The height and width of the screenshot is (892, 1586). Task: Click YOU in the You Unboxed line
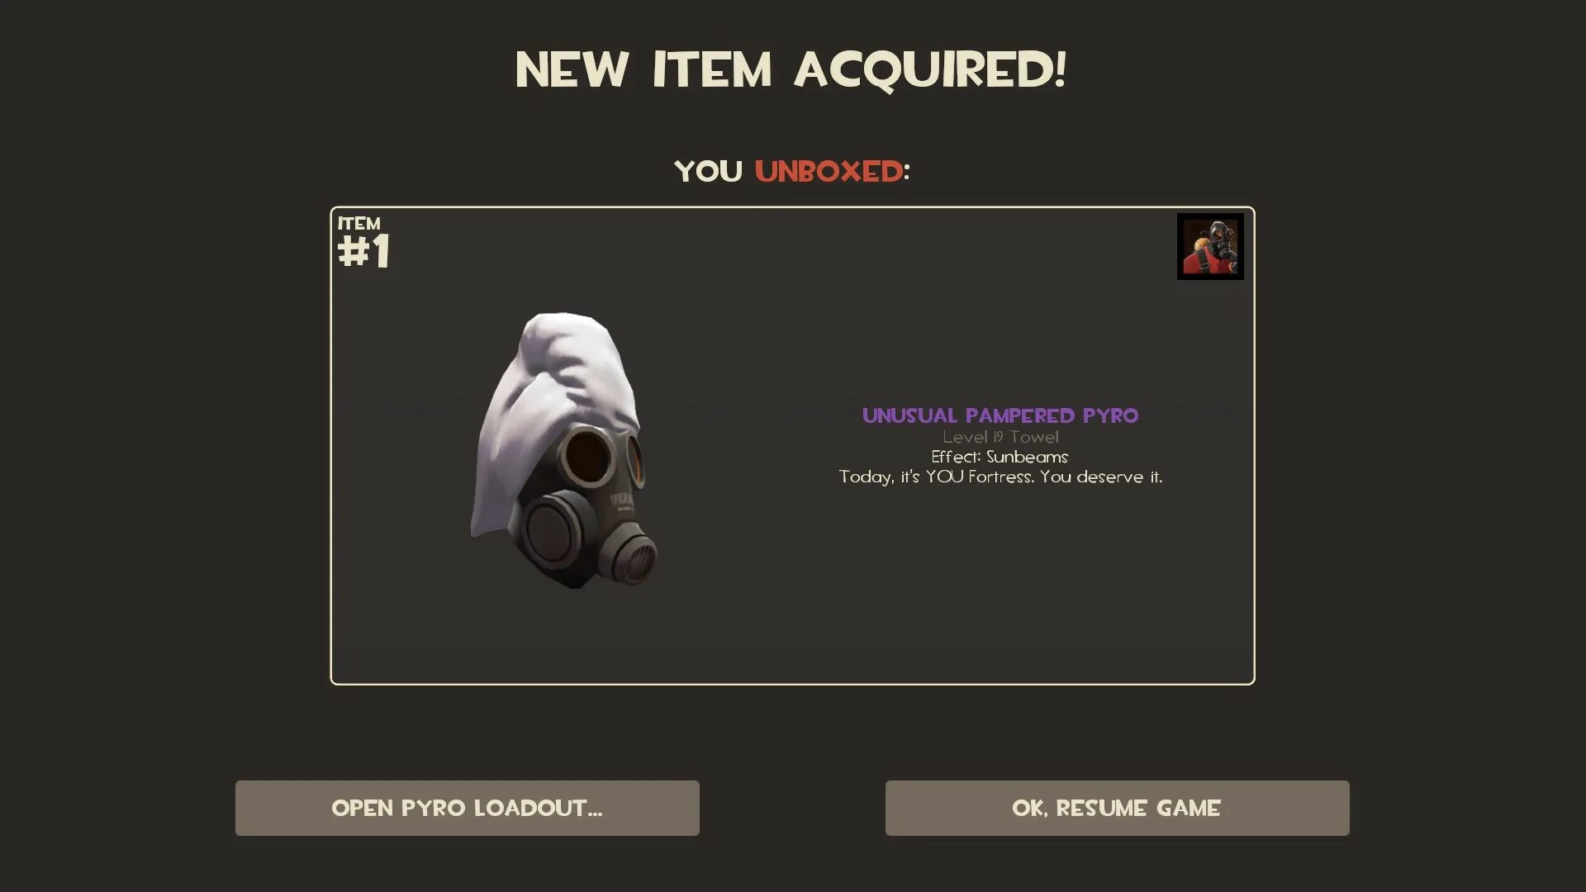coord(709,172)
